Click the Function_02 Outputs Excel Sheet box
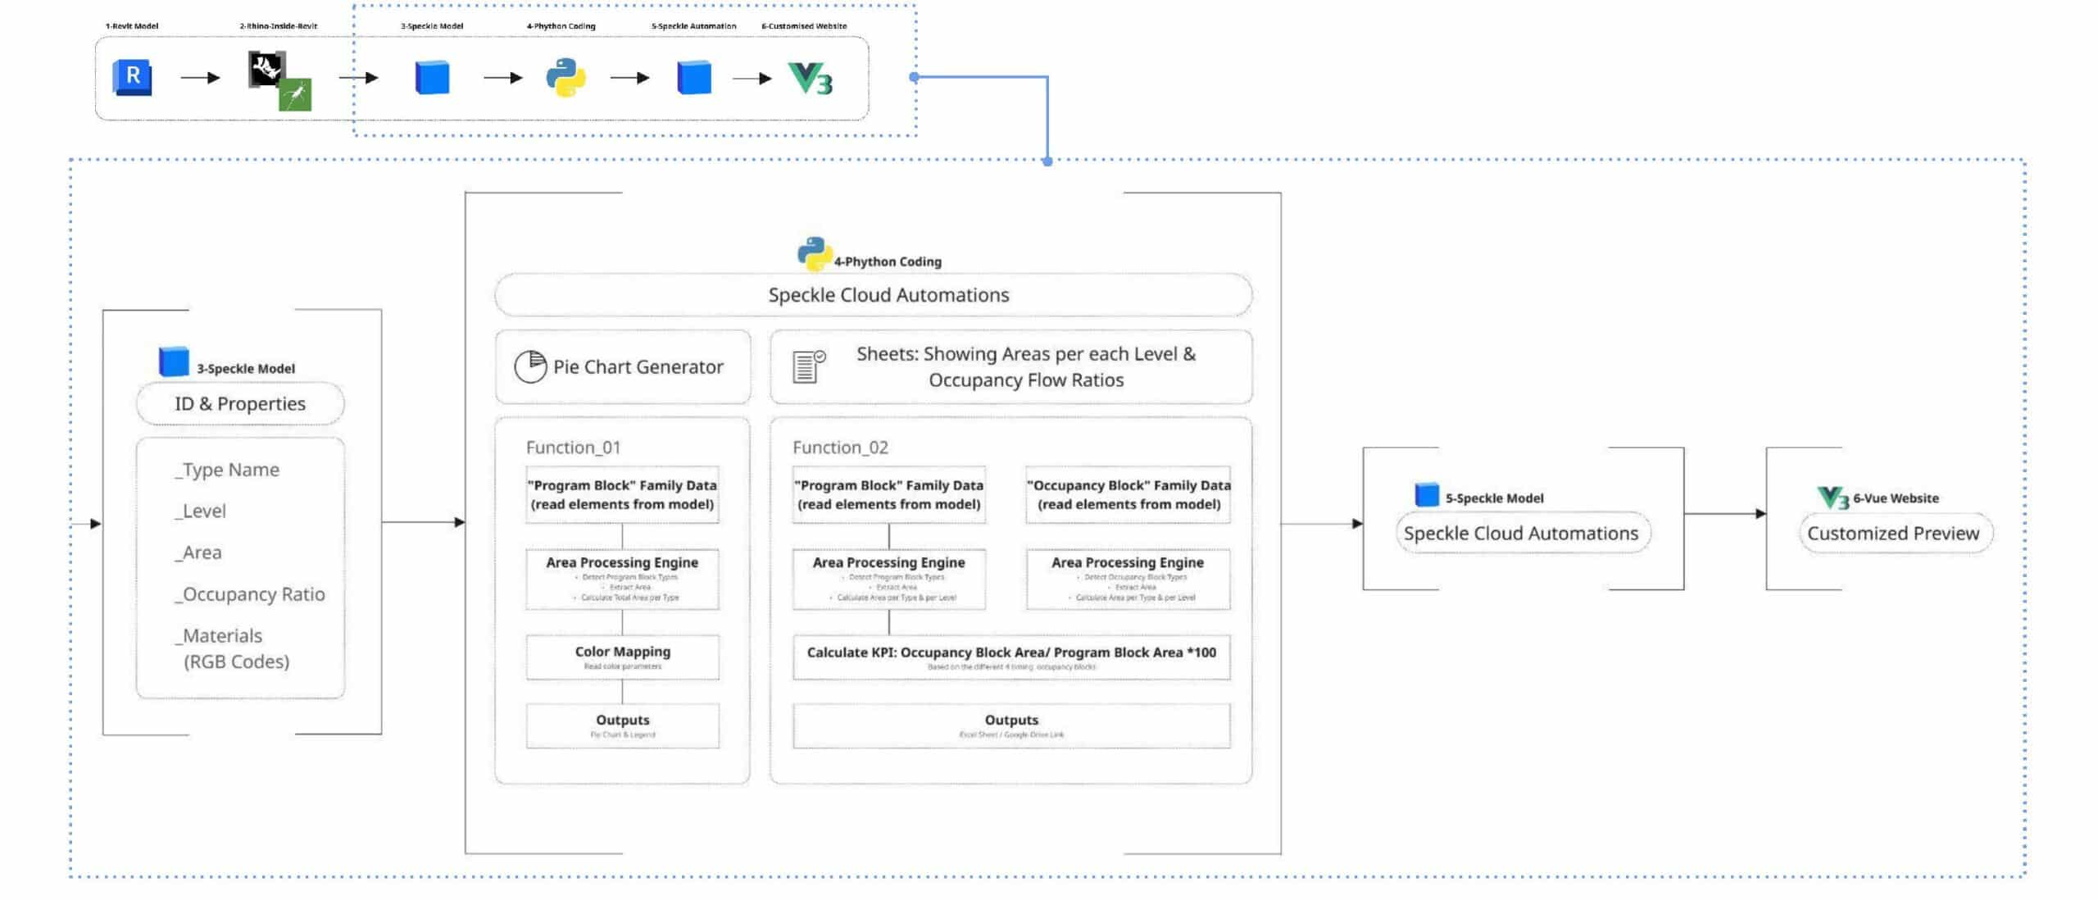2098x900 pixels. (1010, 725)
